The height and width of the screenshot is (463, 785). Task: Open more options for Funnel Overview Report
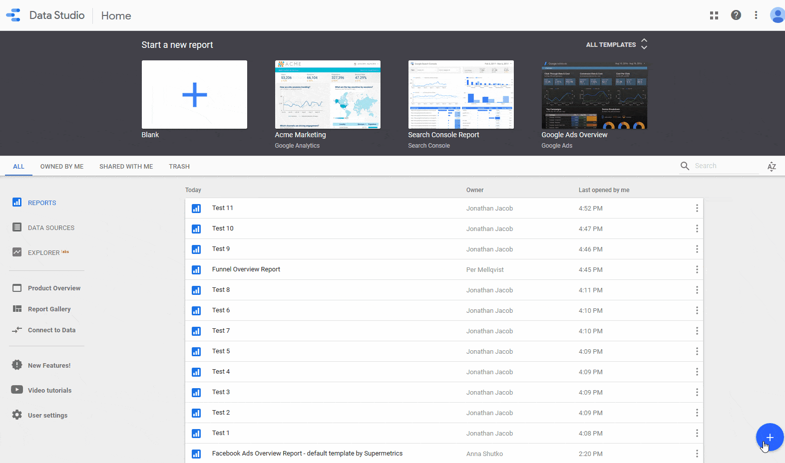697,269
